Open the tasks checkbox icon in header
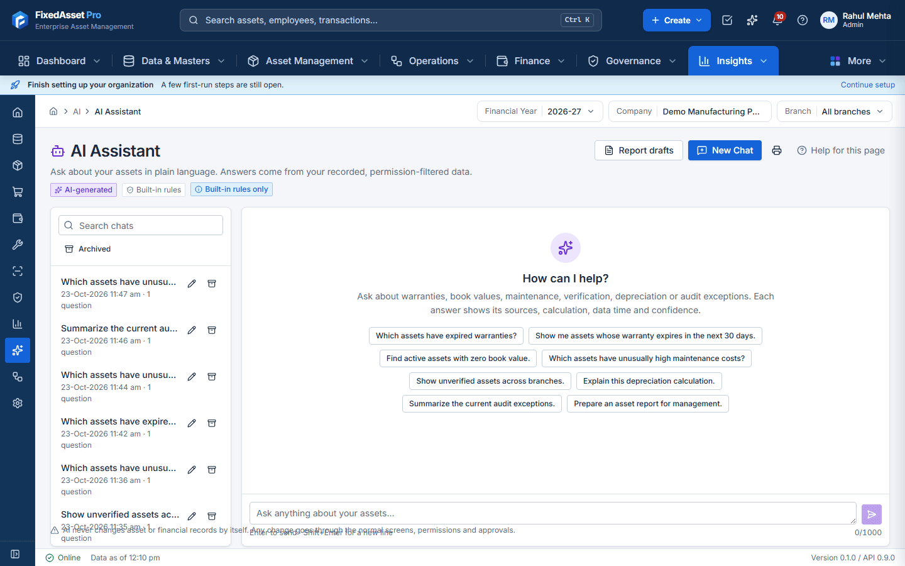Image resolution: width=905 pixels, height=566 pixels. click(727, 20)
